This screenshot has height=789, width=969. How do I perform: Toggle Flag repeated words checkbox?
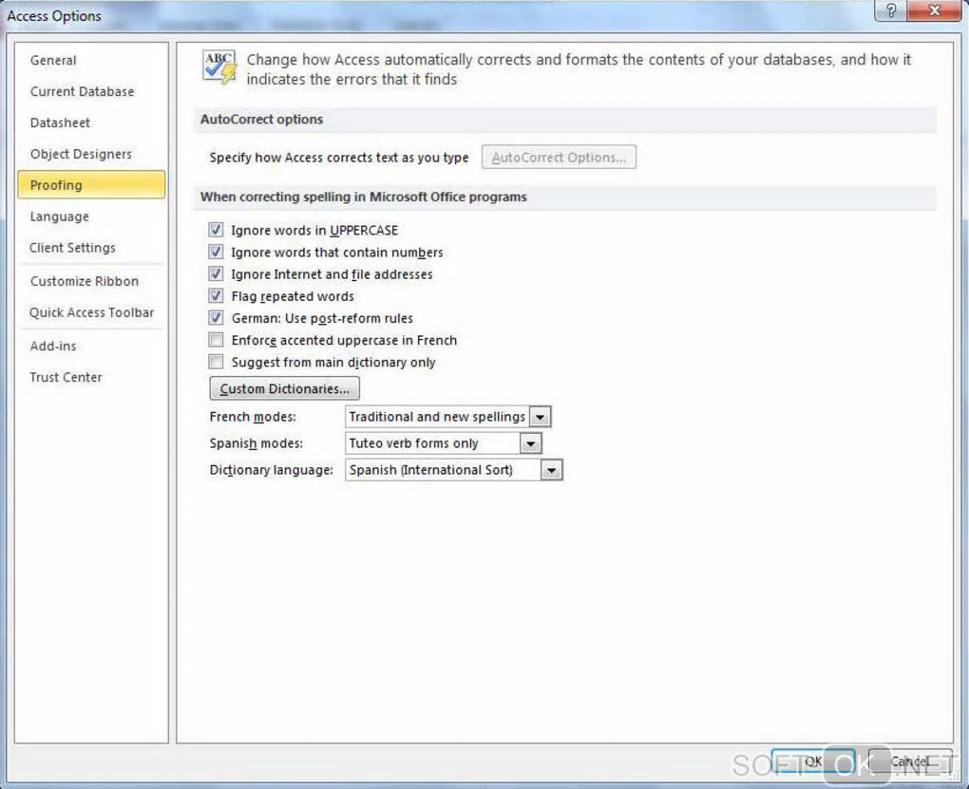click(x=216, y=296)
